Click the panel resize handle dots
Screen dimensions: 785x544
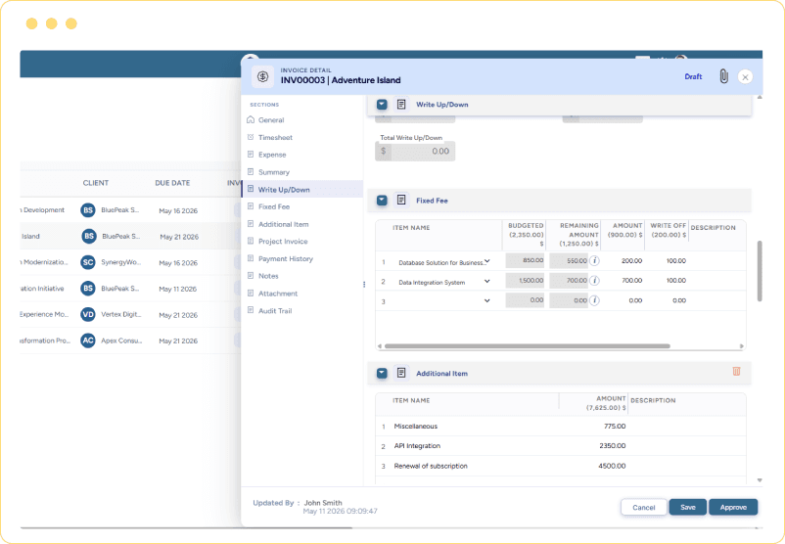point(364,285)
